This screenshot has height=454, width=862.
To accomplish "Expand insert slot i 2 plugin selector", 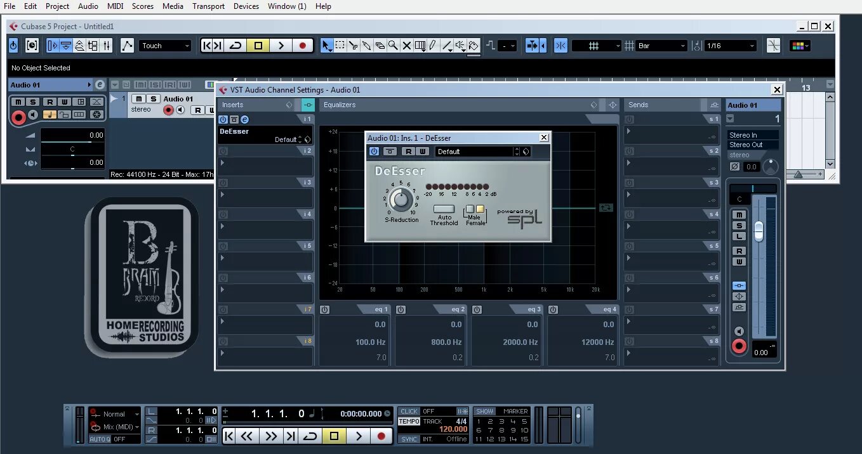I will pyautogui.click(x=265, y=166).
